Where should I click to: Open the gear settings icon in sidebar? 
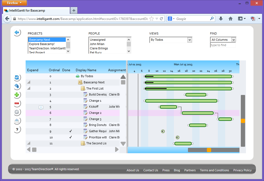[x=17, y=112]
